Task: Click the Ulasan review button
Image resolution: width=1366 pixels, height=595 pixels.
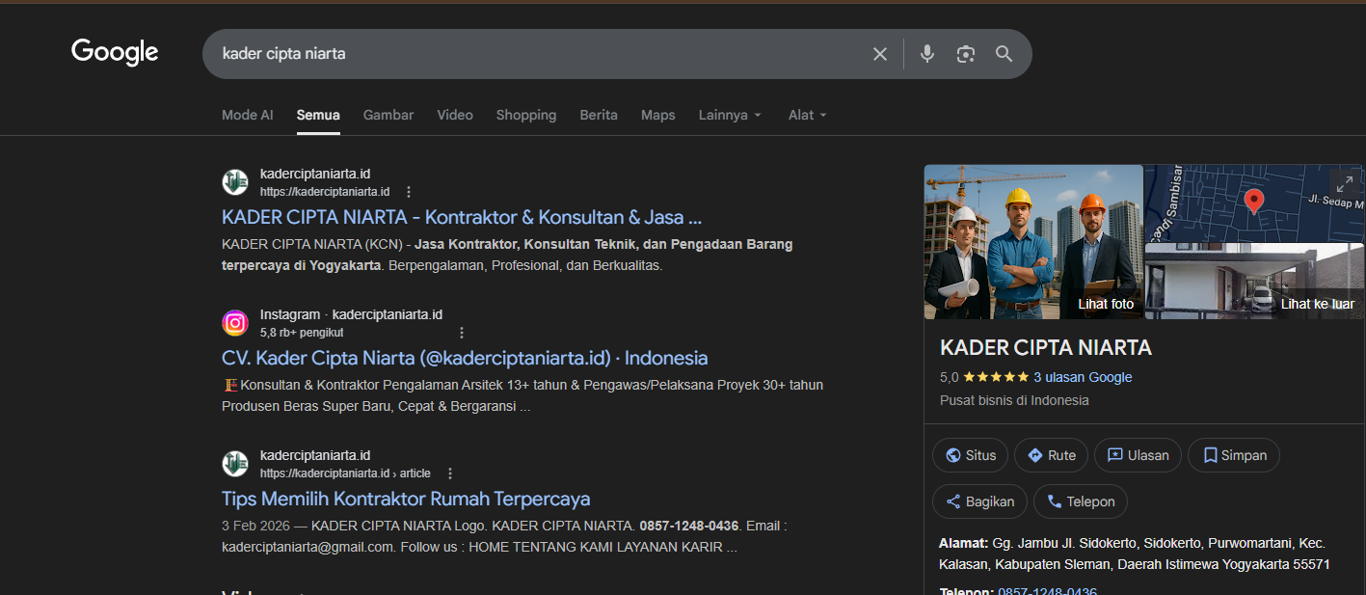Action: 1138,455
